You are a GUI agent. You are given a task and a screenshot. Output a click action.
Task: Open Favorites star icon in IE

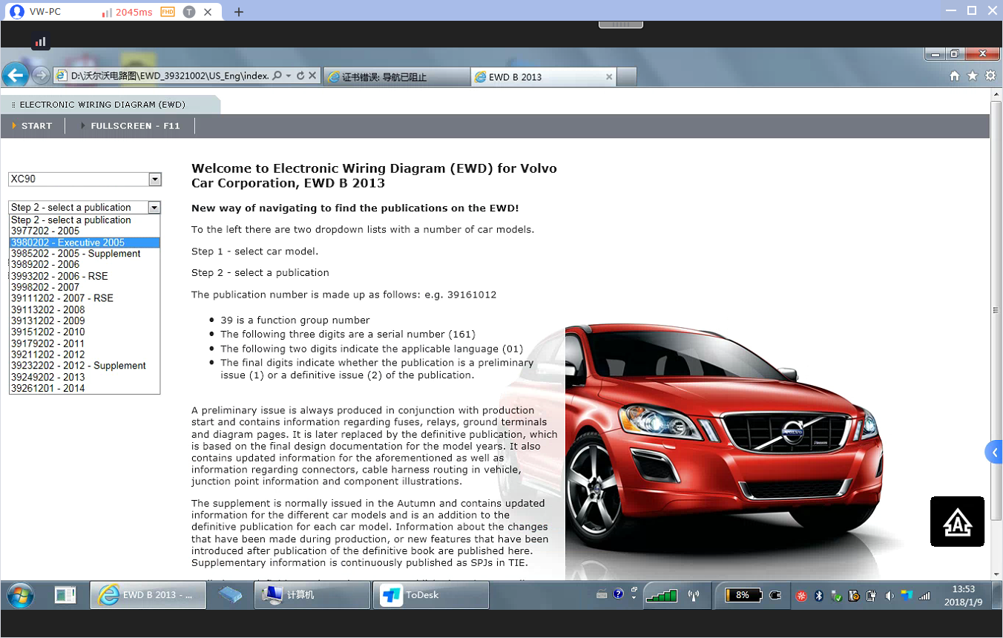pyautogui.click(x=973, y=76)
